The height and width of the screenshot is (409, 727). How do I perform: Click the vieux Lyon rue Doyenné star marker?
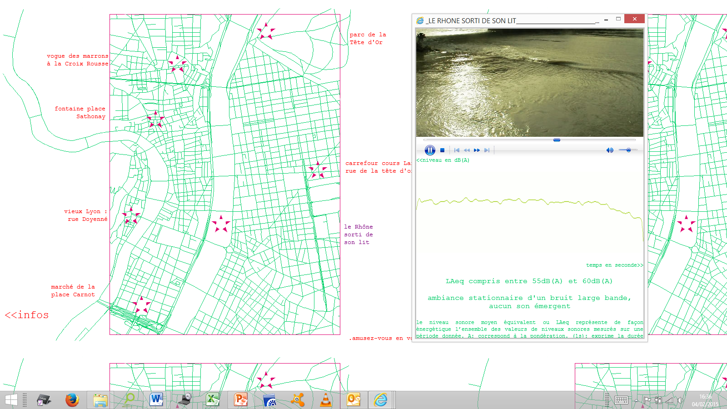[x=131, y=216]
